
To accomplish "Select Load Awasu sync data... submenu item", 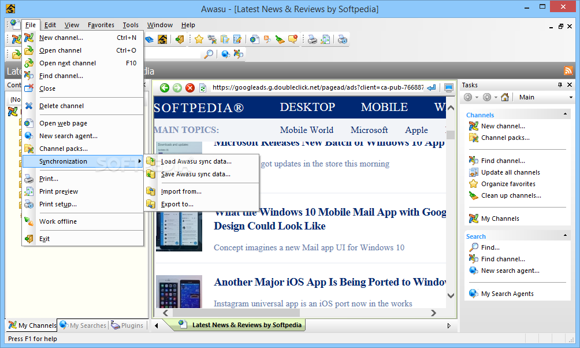I will point(202,161).
